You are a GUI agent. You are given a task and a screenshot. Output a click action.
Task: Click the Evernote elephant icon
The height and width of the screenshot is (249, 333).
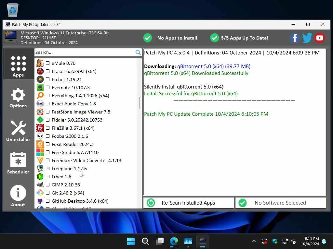tap(40, 88)
